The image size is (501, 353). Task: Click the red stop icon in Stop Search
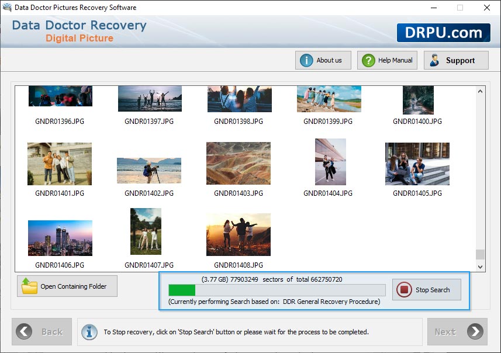[x=404, y=290]
